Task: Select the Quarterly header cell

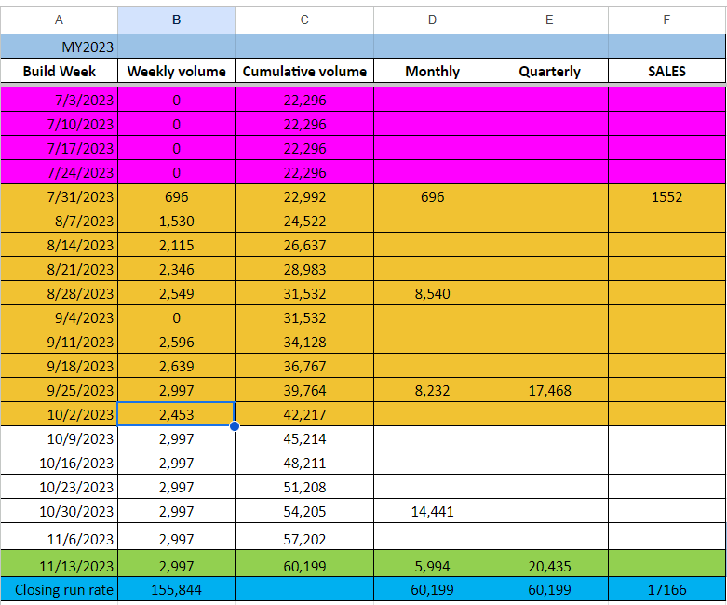Action: 549,71
